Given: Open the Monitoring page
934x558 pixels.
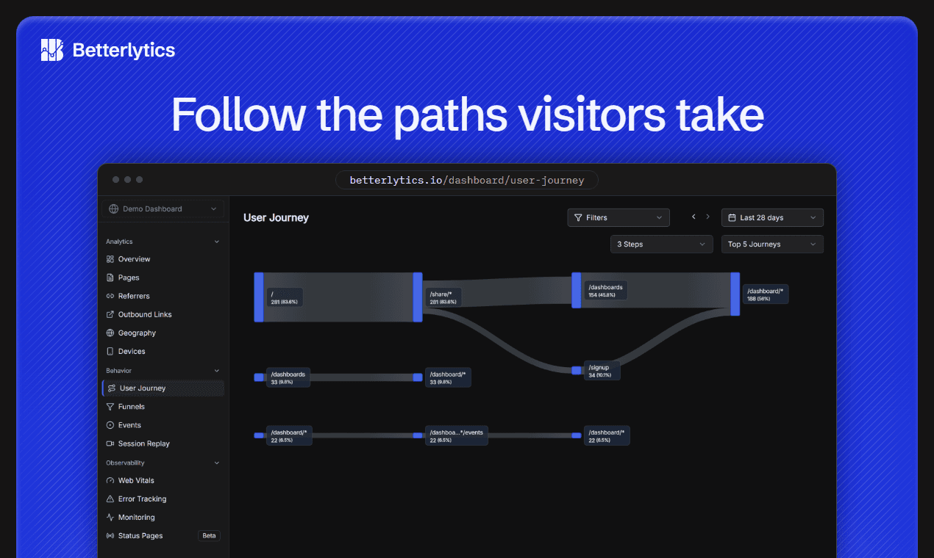Looking at the screenshot, I should coord(163,518).
